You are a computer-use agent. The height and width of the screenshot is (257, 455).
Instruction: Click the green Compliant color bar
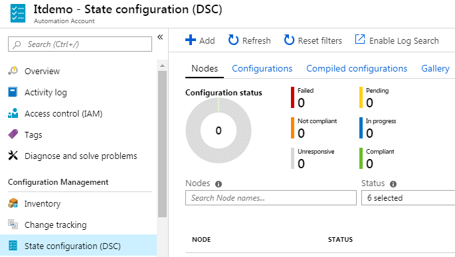point(361,158)
